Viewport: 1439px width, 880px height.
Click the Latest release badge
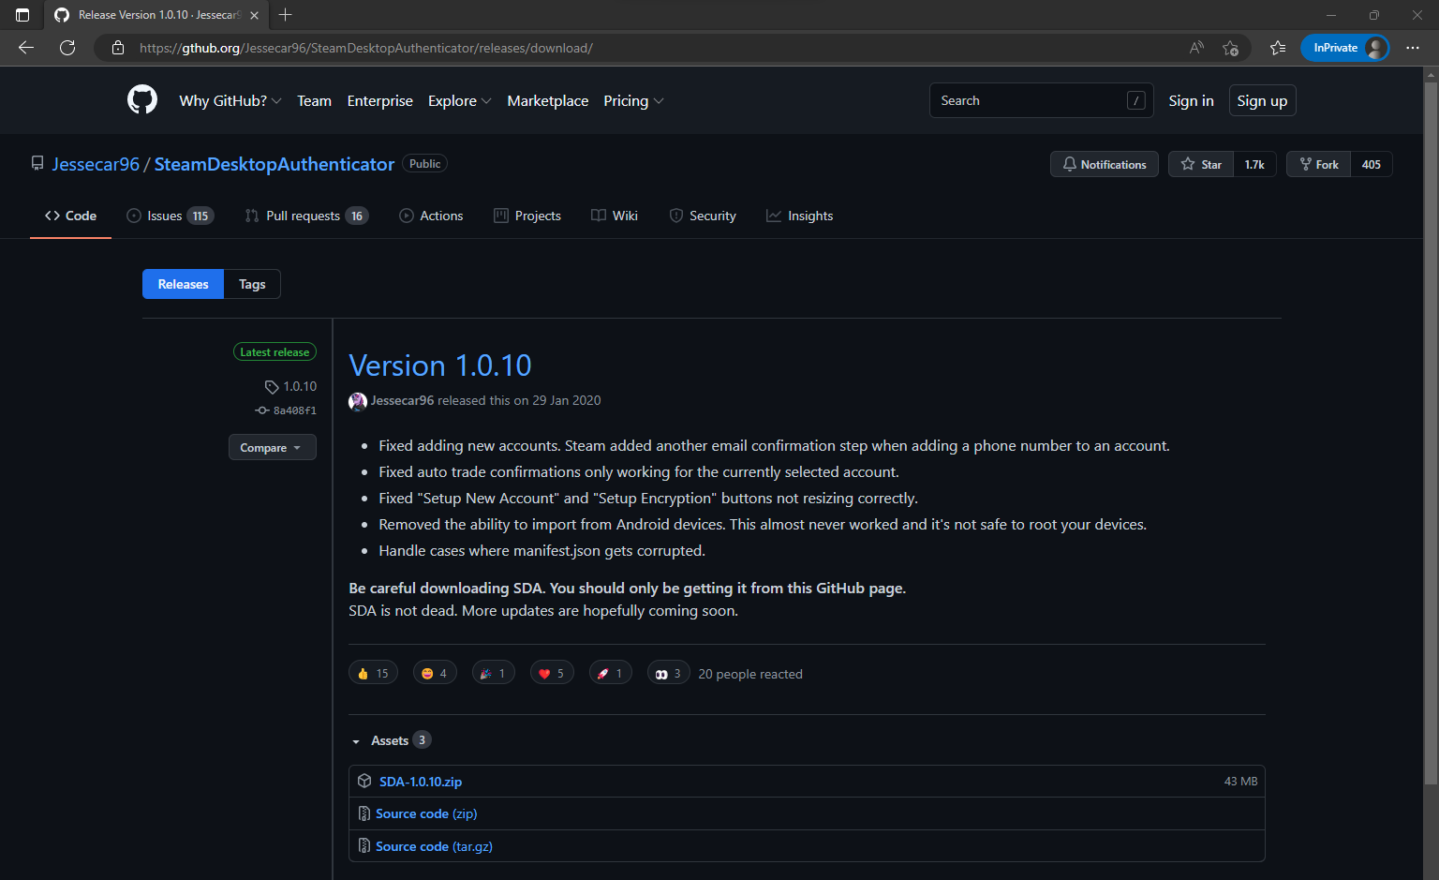[274, 352]
